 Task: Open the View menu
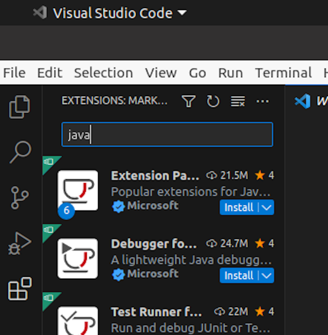click(x=161, y=73)
